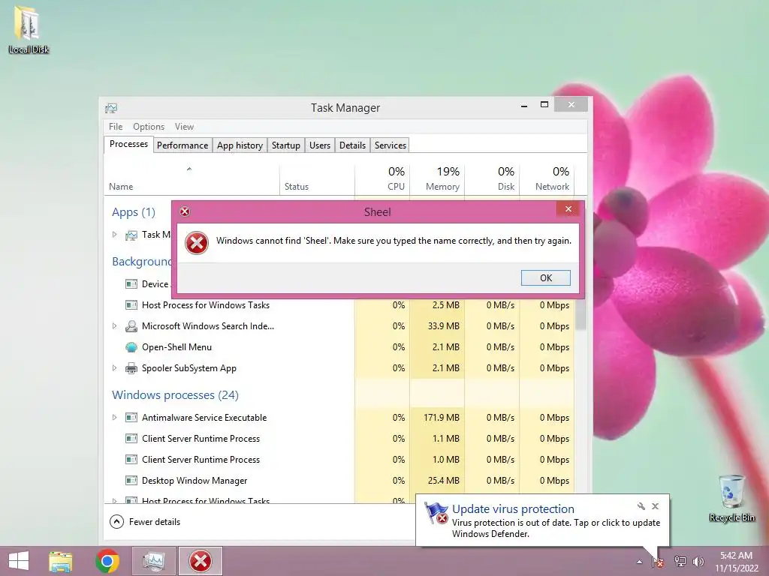Select the Desktop Window Manager process
The image size is (769, 576).
339,481
